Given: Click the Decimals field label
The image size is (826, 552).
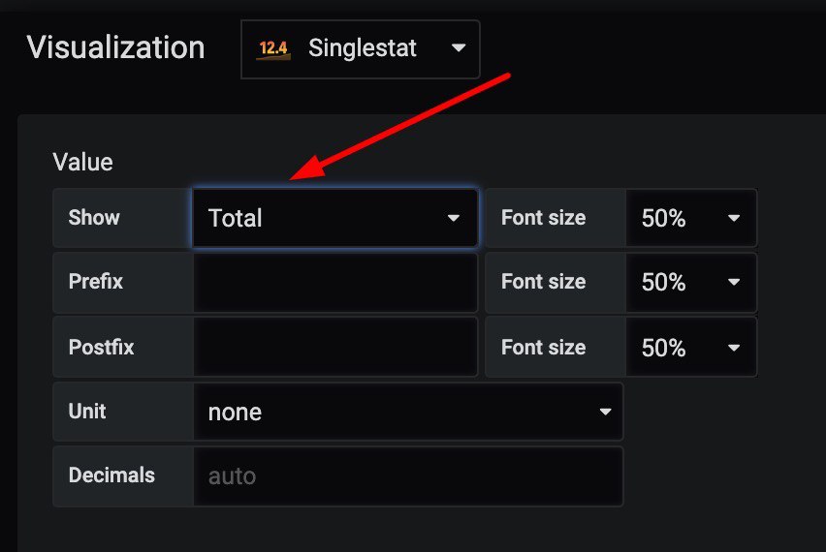Looking at the screenshot, I should (111, 475).
